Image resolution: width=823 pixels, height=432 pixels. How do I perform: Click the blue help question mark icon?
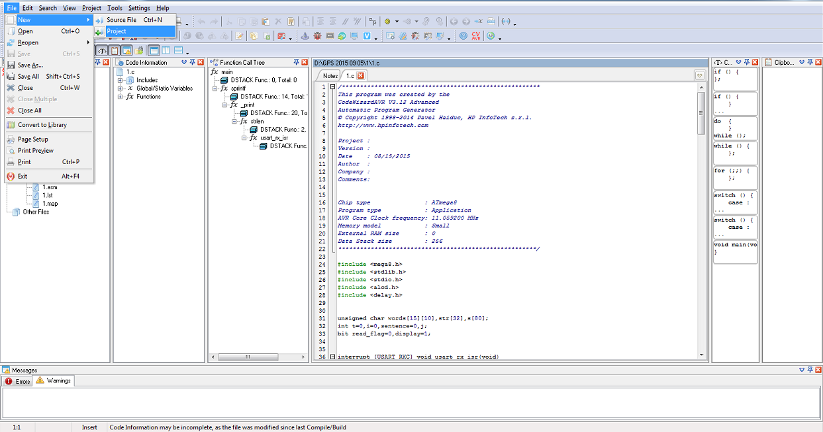463,36
